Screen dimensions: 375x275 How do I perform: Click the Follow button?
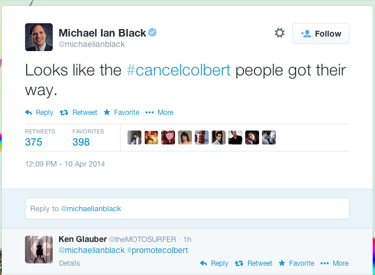pos(321,34)
